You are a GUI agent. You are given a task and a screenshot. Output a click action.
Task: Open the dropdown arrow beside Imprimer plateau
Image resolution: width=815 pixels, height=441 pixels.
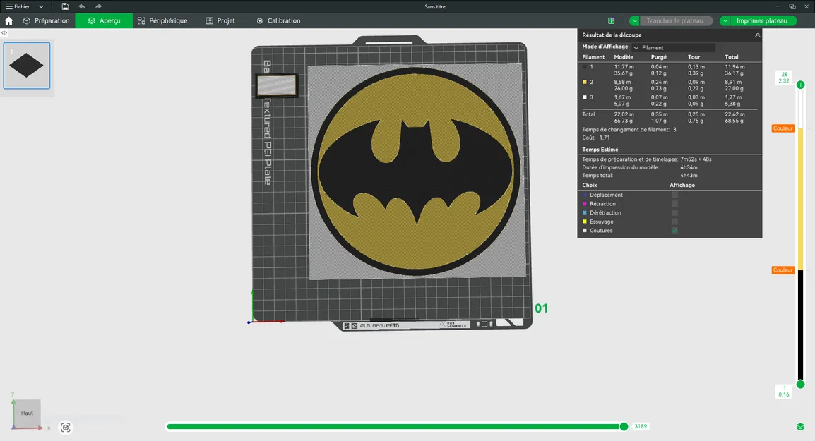724,20
